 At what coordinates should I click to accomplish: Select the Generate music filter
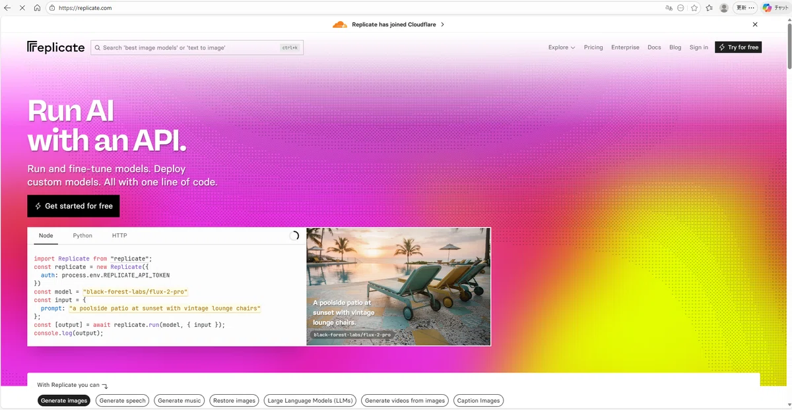click(x=180, y=401)
